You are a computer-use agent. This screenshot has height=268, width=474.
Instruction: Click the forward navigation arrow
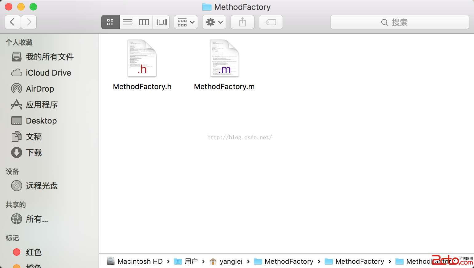[x=29, y=22]
